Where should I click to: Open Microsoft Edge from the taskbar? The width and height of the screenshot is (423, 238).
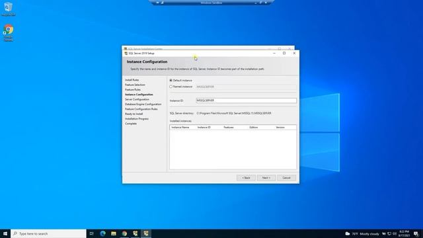pos(103,233)
